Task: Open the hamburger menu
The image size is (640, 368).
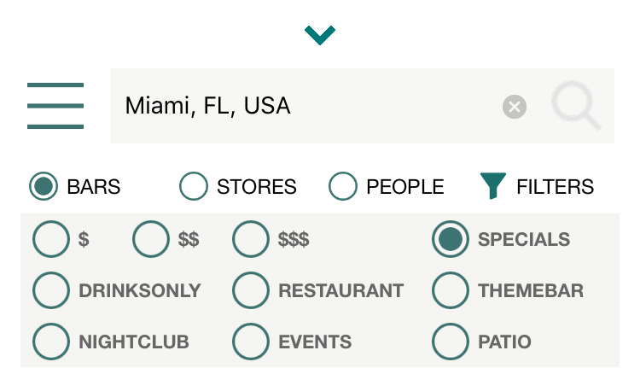Action: pos(55,106)
